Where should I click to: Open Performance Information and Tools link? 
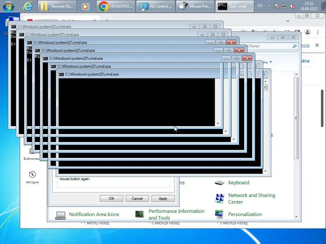tap(176, 214)
